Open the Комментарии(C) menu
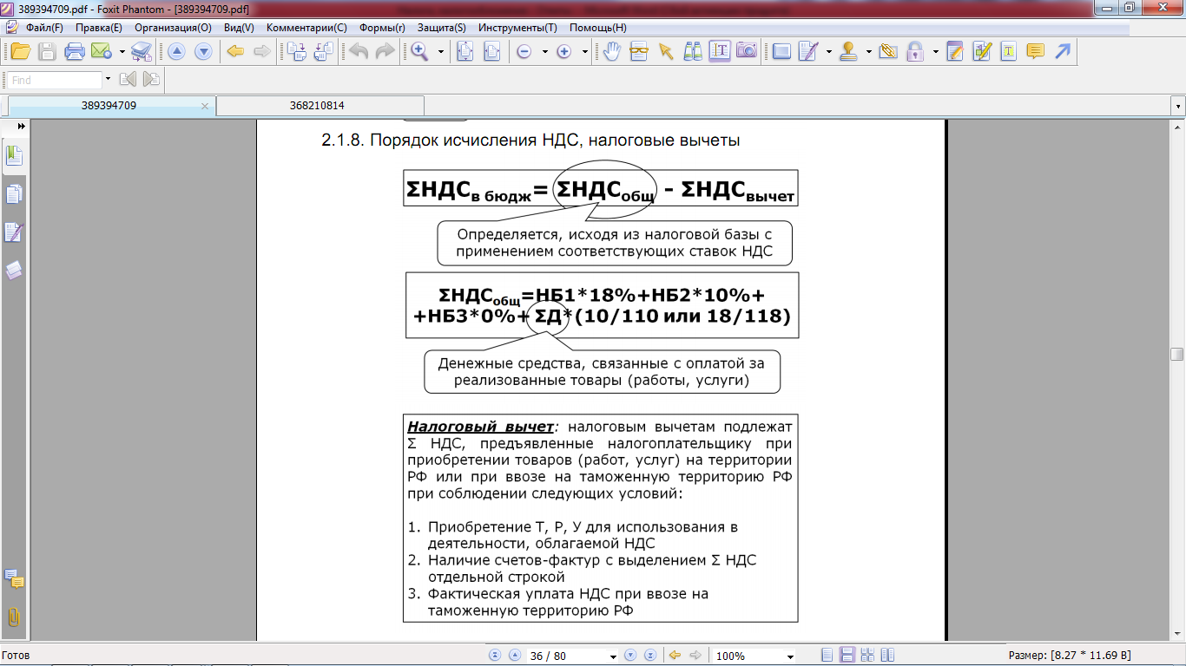 pyautogui.click(x=306, y=28)
